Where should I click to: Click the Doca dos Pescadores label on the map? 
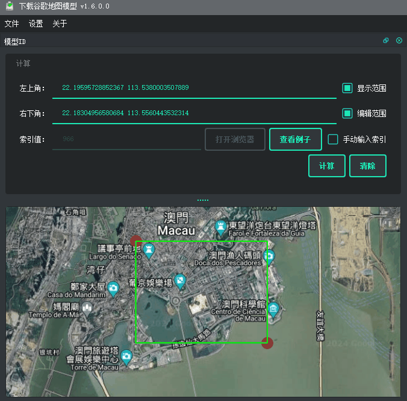point(228,263)
